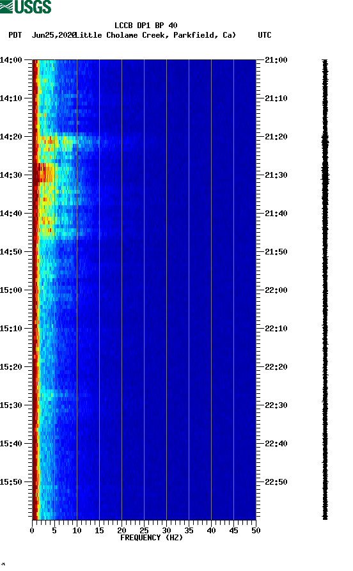Click the '21:10' UTC time label
The height and width of the screenshot is (571, 353).
[276, 98]
